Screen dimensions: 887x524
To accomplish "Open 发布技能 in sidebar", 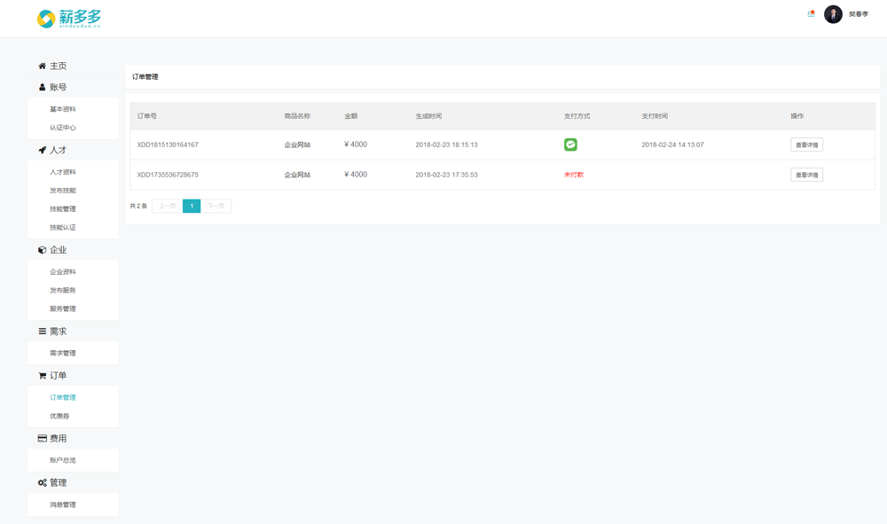I will [63, 191].
